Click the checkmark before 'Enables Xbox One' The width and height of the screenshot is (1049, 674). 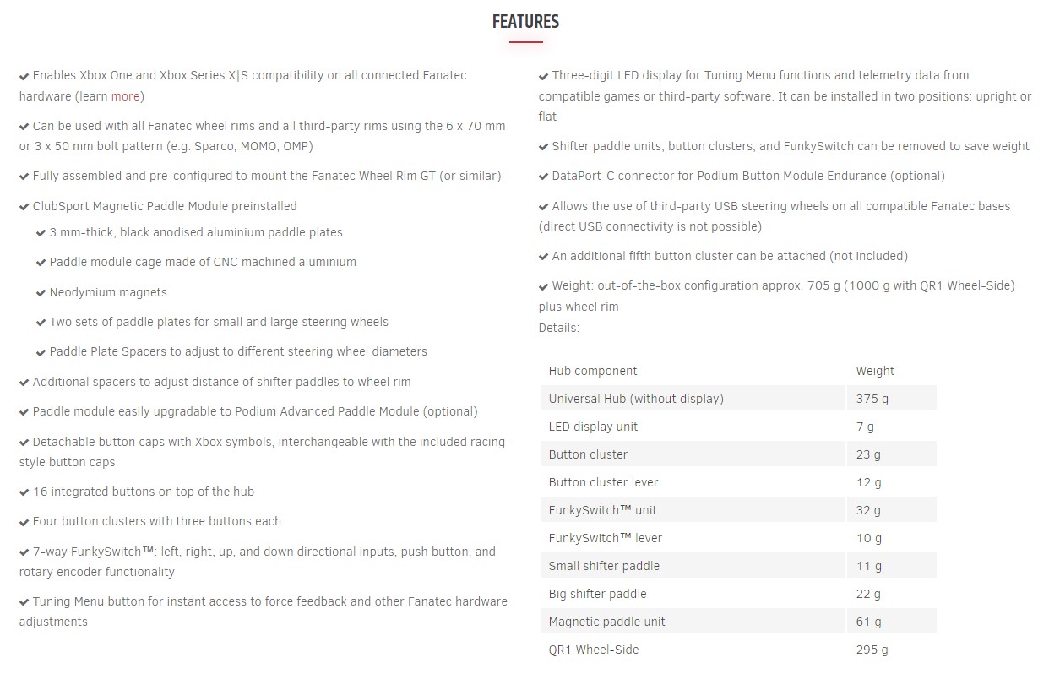24,76
